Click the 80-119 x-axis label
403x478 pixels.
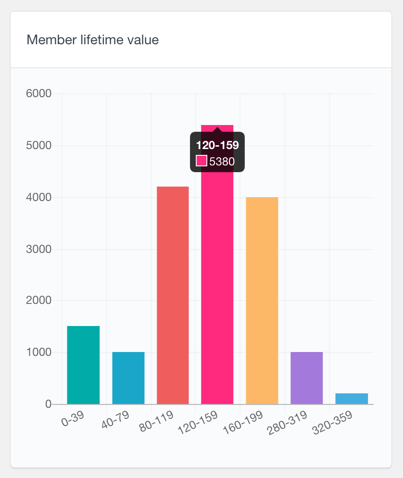click(156, 421)
